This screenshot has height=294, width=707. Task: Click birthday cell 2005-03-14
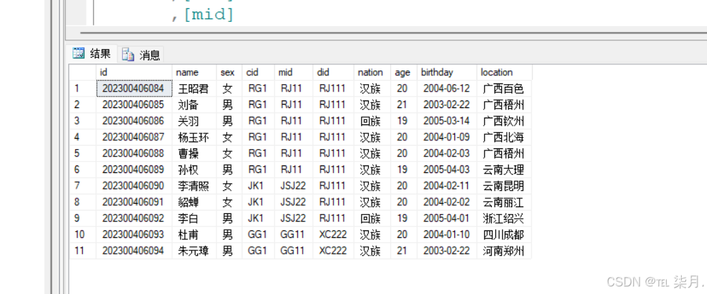coord(447,121)
